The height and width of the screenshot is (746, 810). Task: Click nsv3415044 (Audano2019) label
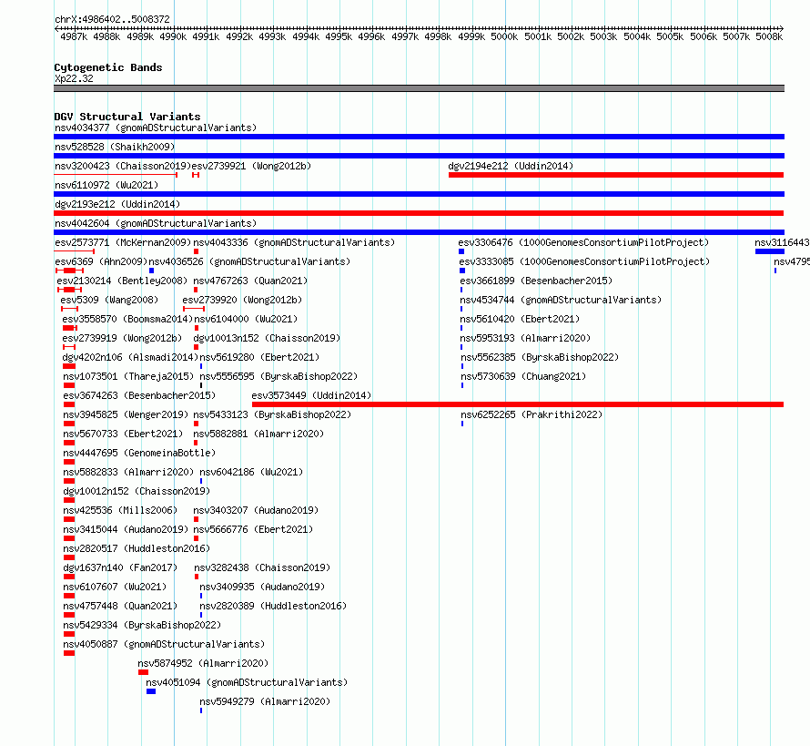click(x=126, y=529)
